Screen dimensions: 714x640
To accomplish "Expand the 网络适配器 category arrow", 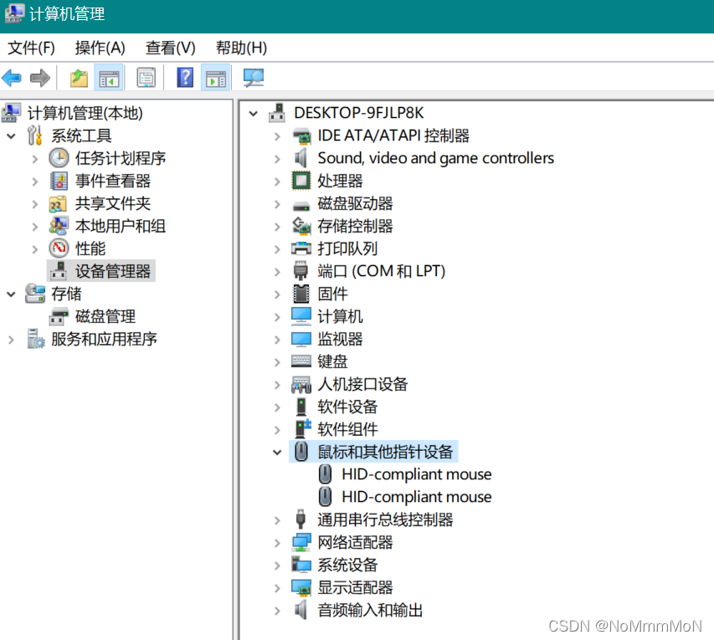I will coord(277,542).
